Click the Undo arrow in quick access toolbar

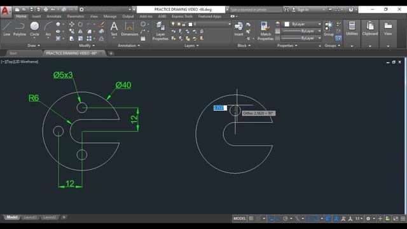pyautogui.click(x=53, y=10)
